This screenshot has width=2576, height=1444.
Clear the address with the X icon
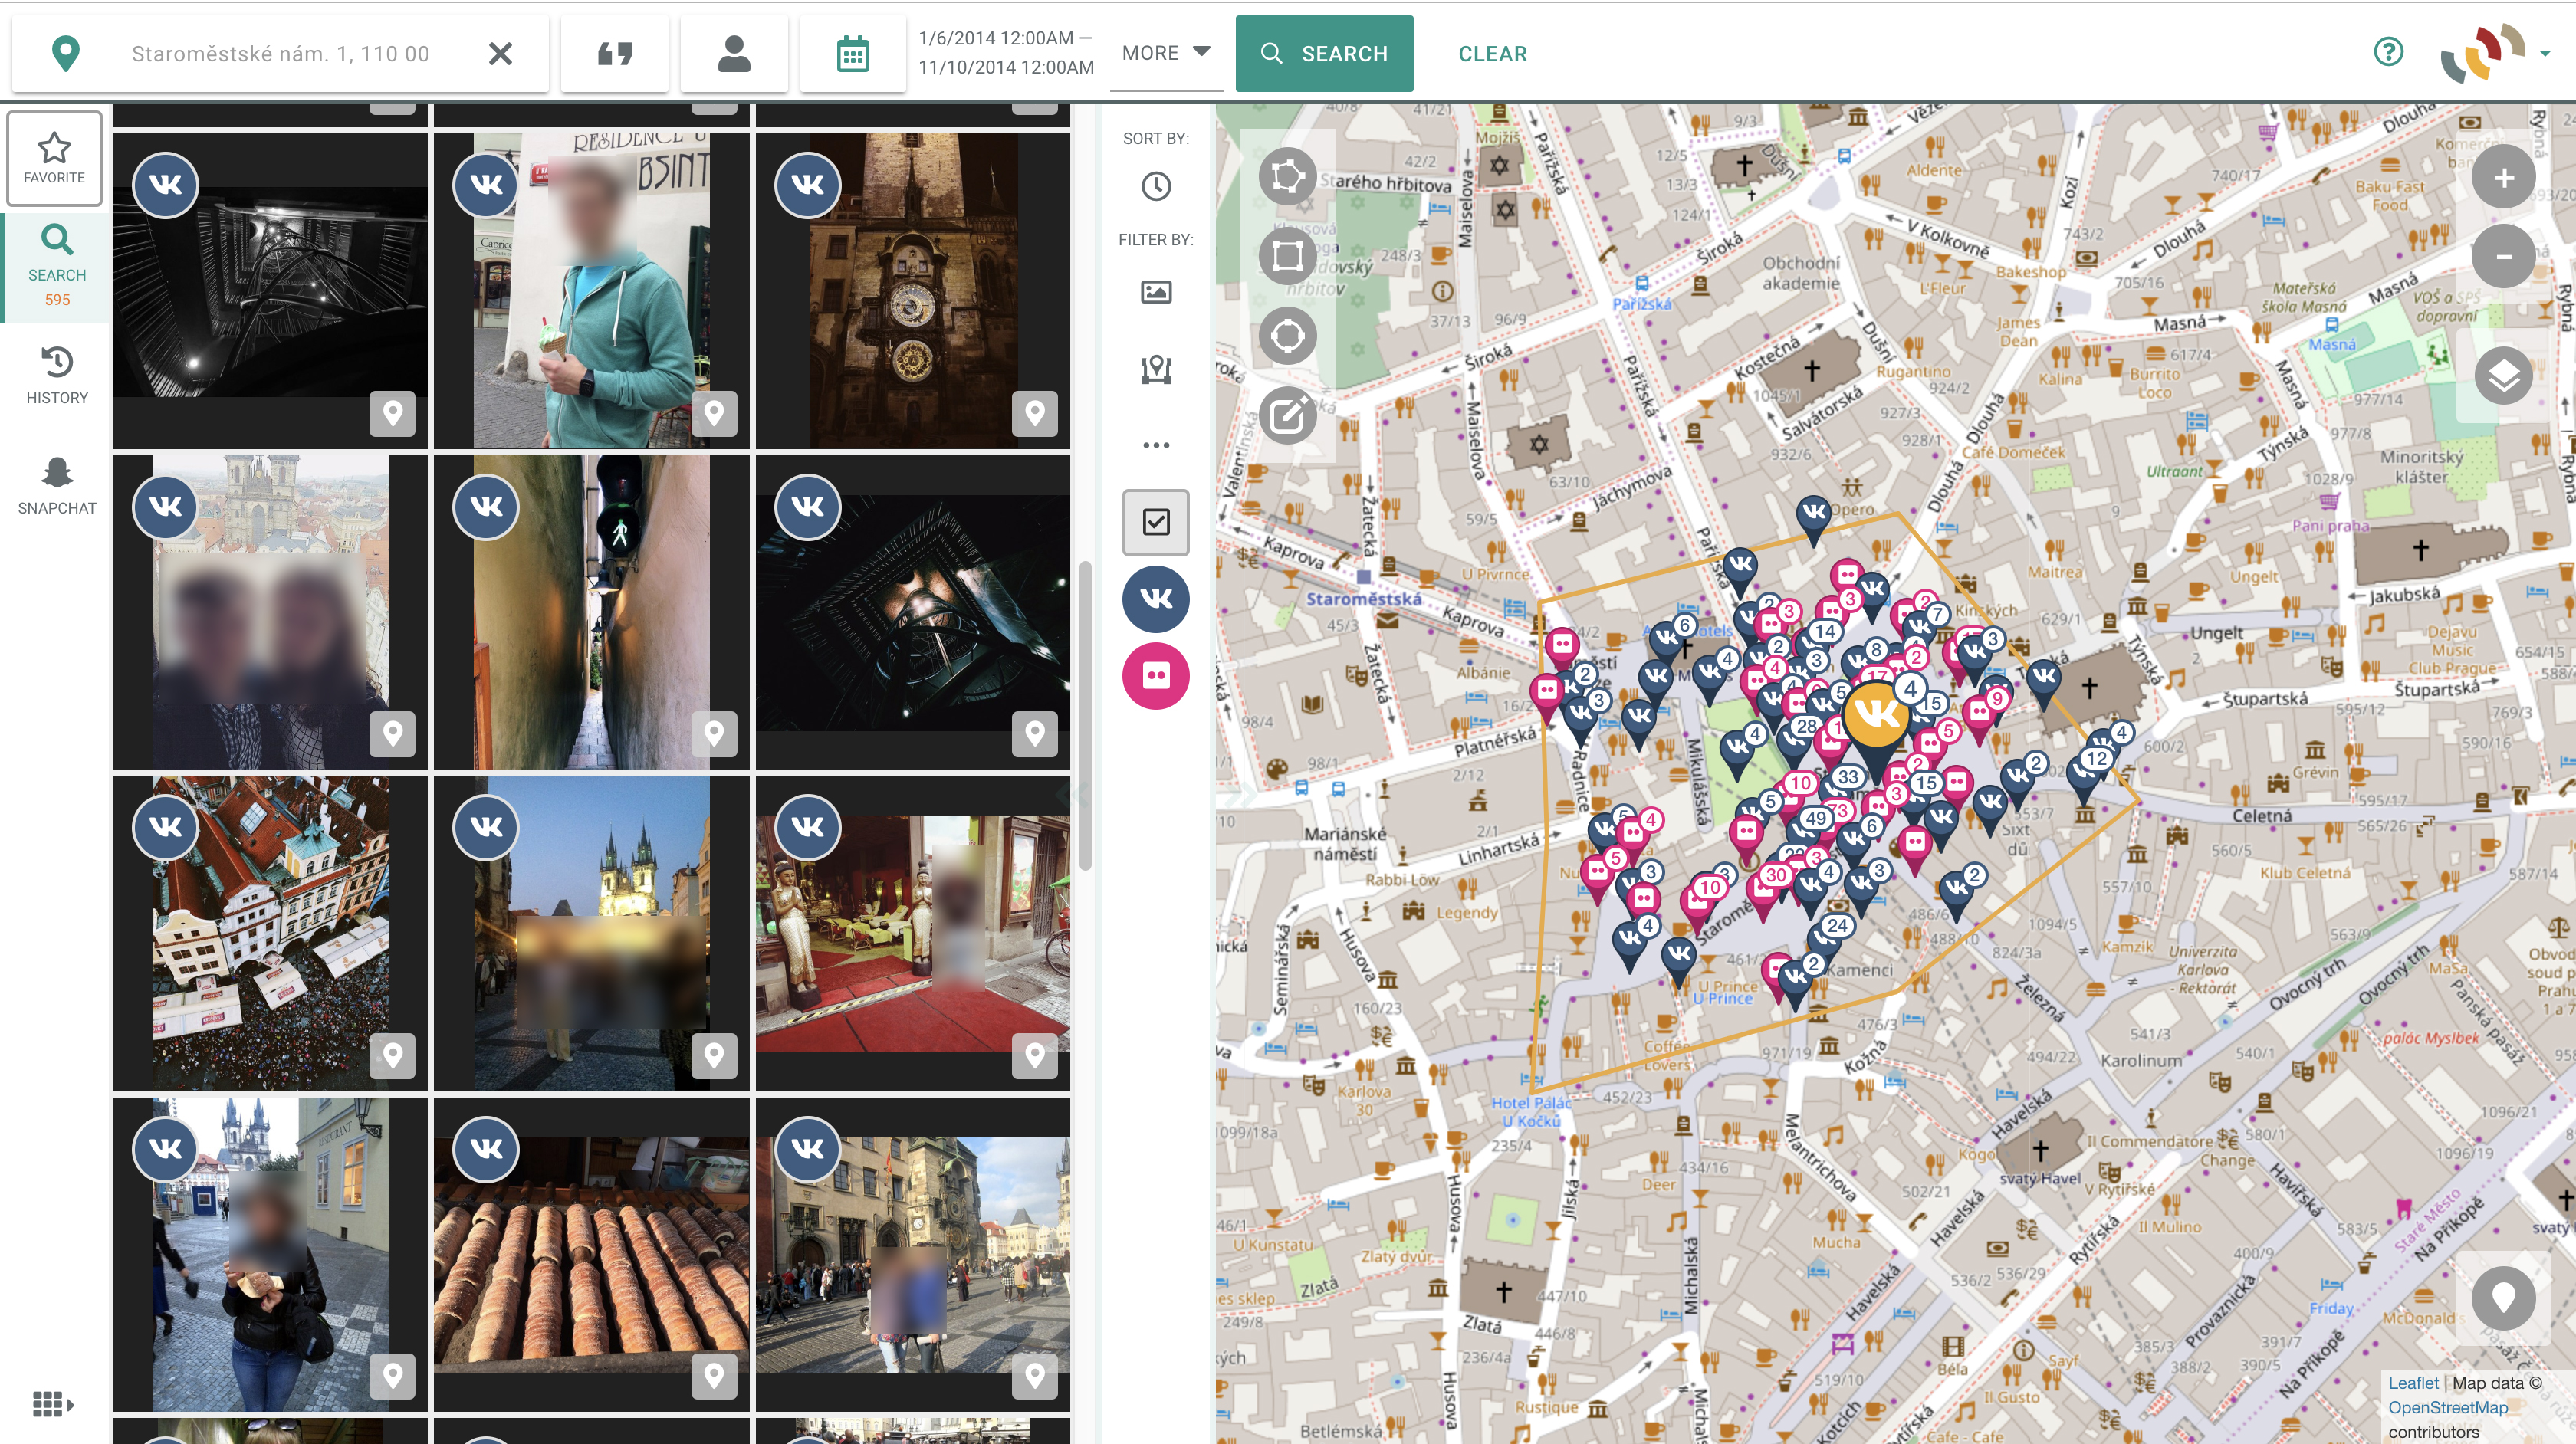point(500,53)
